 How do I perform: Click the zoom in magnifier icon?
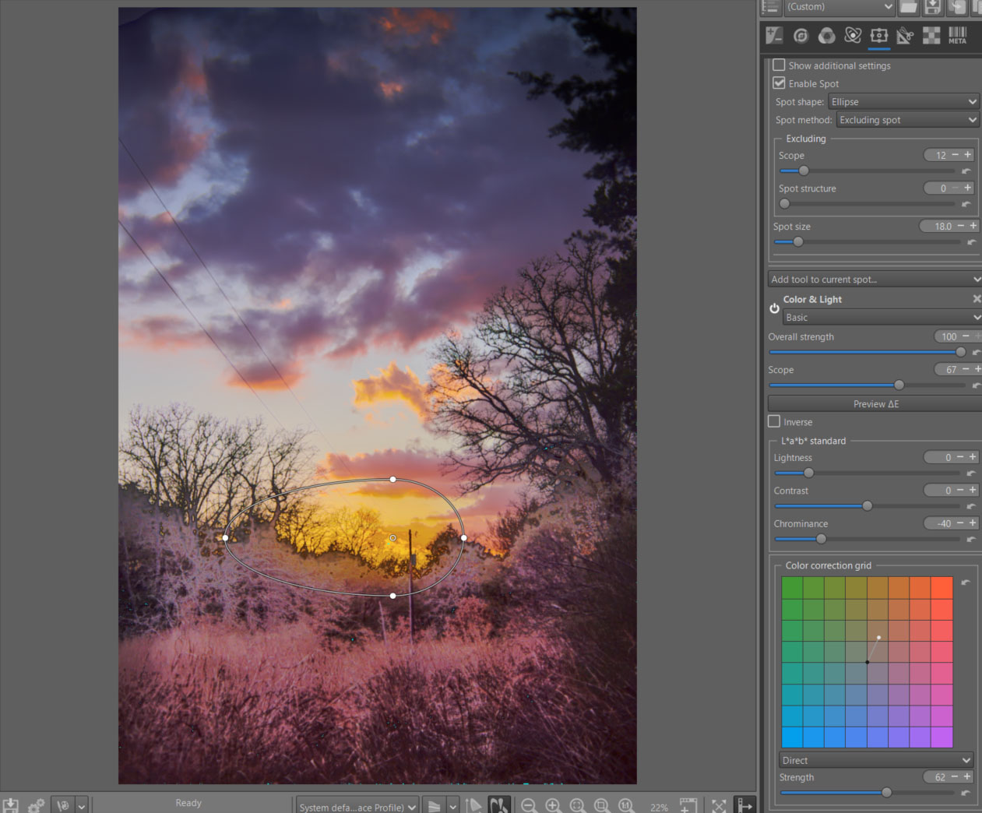(x=553, y=805)
